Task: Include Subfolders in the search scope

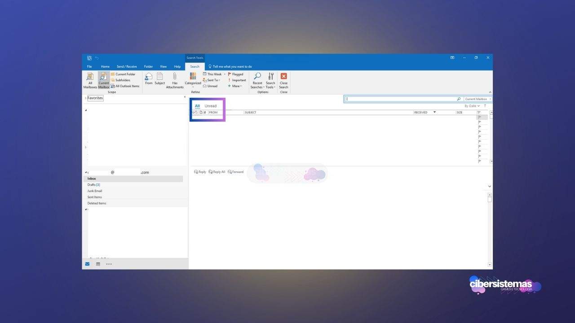Action: click(120, 80)
